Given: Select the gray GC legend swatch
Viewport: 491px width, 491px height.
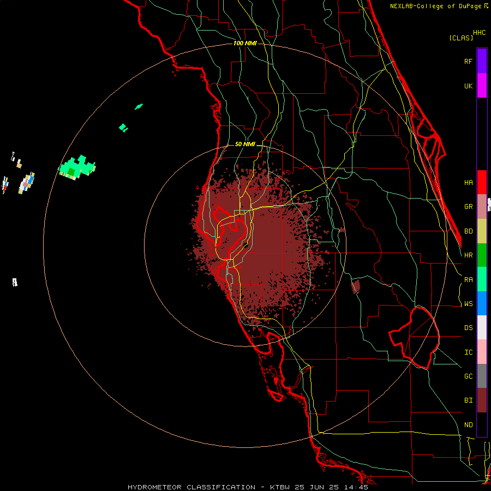Looking at the screenshot, I should click(x=482, y=376).
